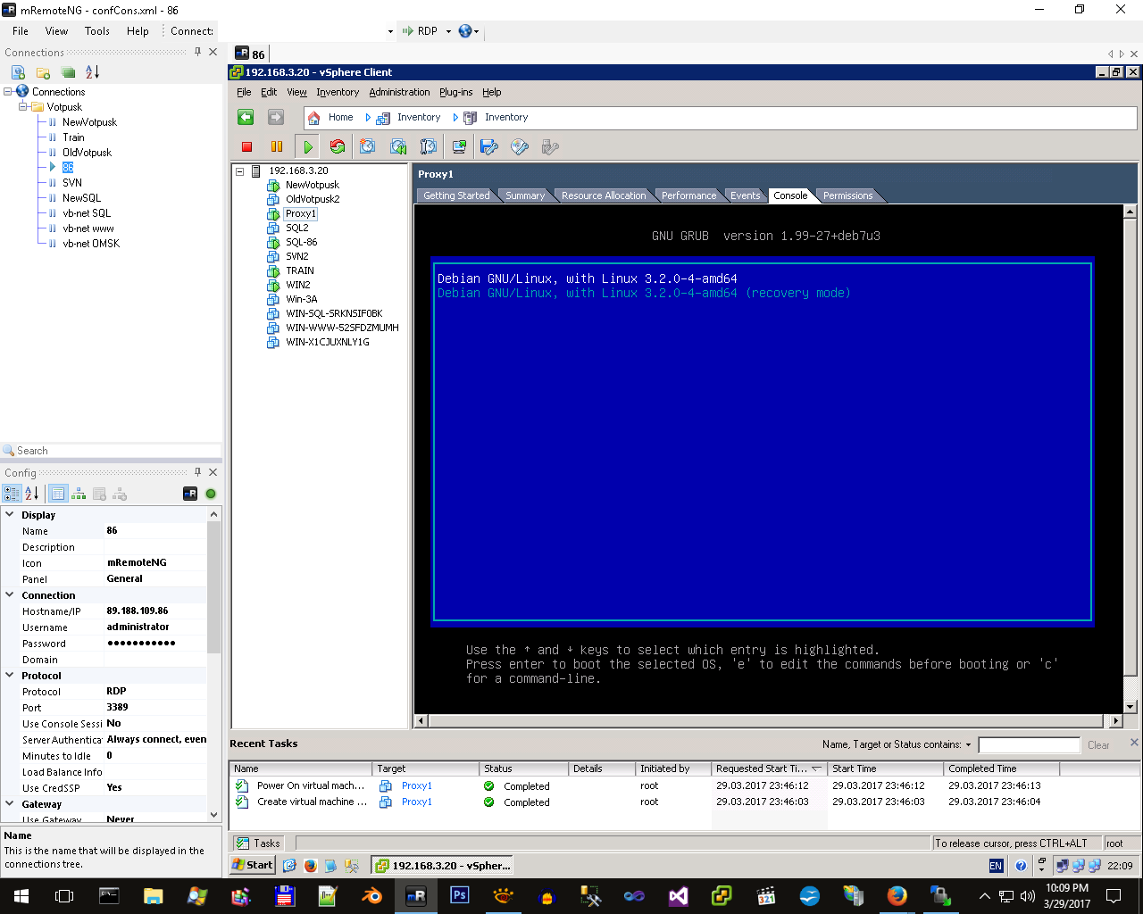Click the connect floppy disk icon

[x=489, y=146]
